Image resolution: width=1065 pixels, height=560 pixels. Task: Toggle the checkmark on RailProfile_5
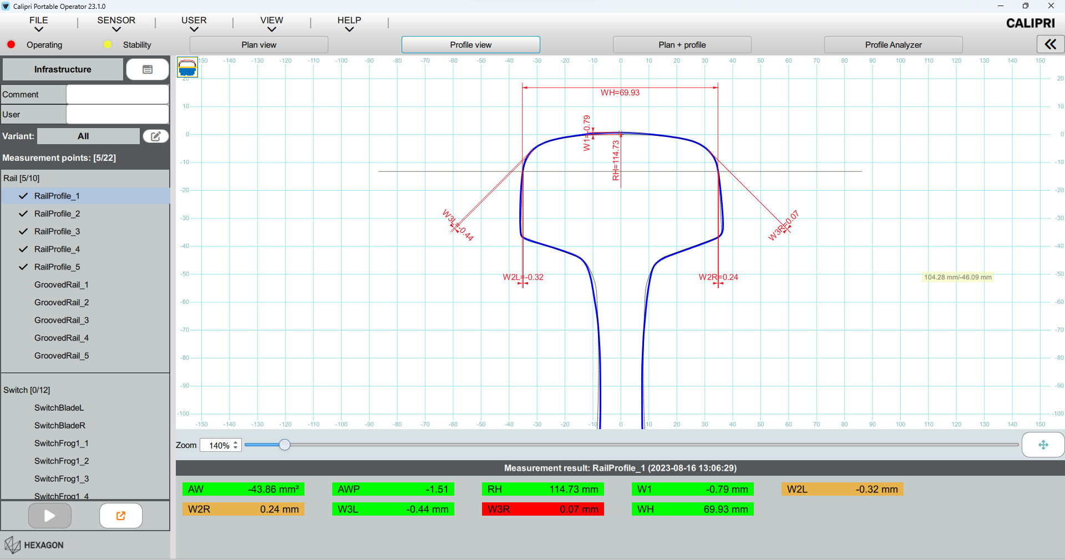tap(23, 267)
